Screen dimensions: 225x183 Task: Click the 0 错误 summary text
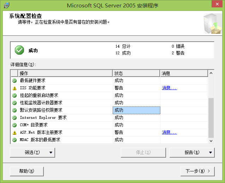[178, 47]
